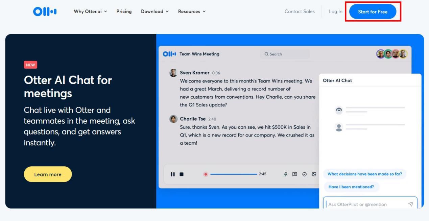The image size is (429, 221).
Task: Click the Otter logo beside Team Wins Meeting
Action: point(170,54)
